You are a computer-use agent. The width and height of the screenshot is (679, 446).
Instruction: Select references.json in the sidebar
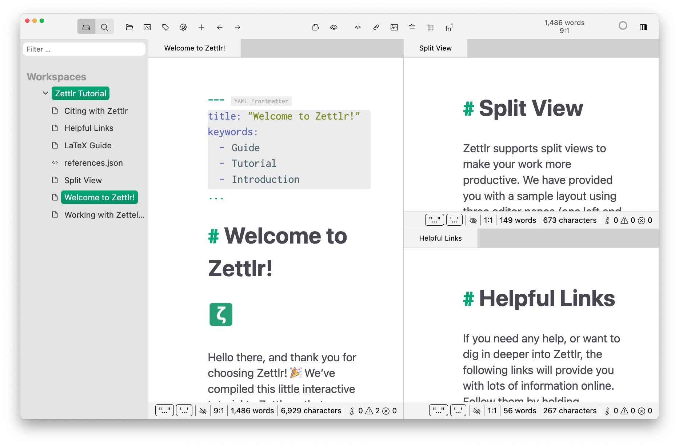click(x=93, y=163)
